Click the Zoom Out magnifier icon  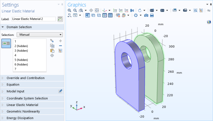(75, 10)
